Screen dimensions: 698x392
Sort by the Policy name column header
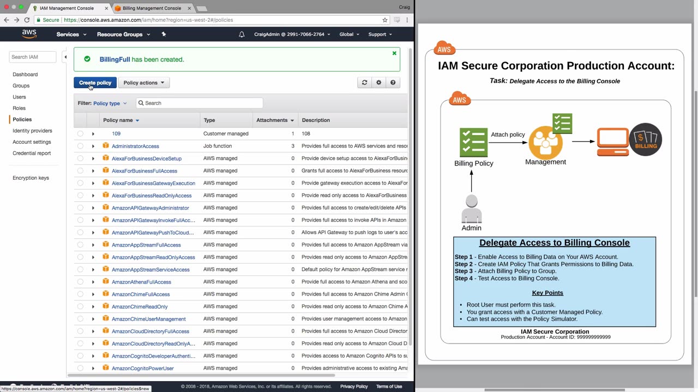point(121,120)
